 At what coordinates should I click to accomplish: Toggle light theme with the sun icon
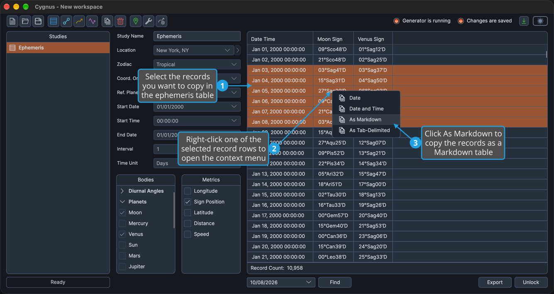pyautogui.click(x=540, y=21)
